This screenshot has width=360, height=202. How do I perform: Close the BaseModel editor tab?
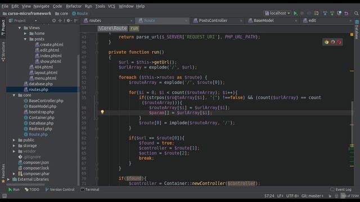[x=296, y=21]
